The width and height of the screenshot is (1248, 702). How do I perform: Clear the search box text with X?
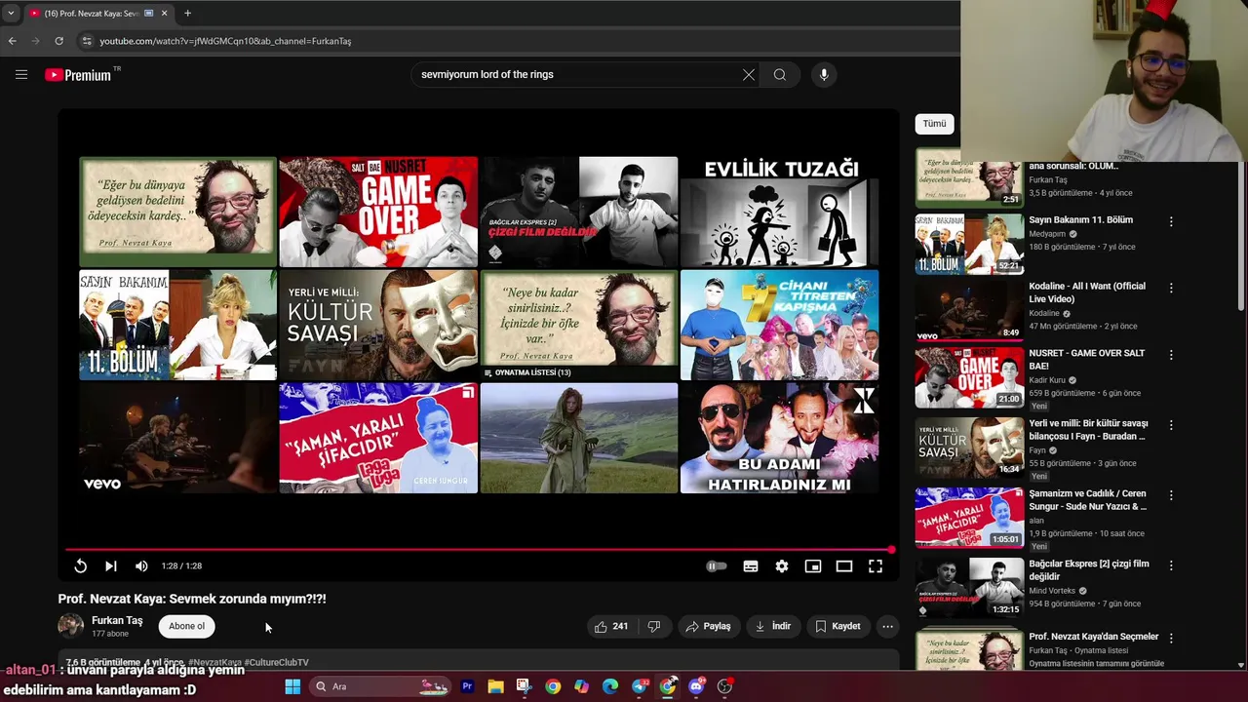[x=749, y=75]
